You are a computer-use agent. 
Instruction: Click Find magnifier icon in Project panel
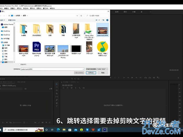(39, 123)
